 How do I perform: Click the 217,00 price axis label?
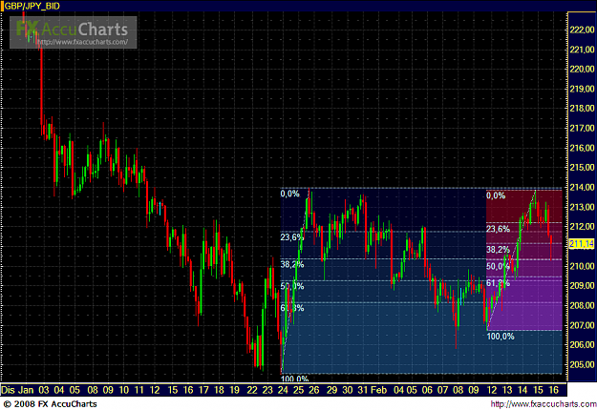[582, 128]
